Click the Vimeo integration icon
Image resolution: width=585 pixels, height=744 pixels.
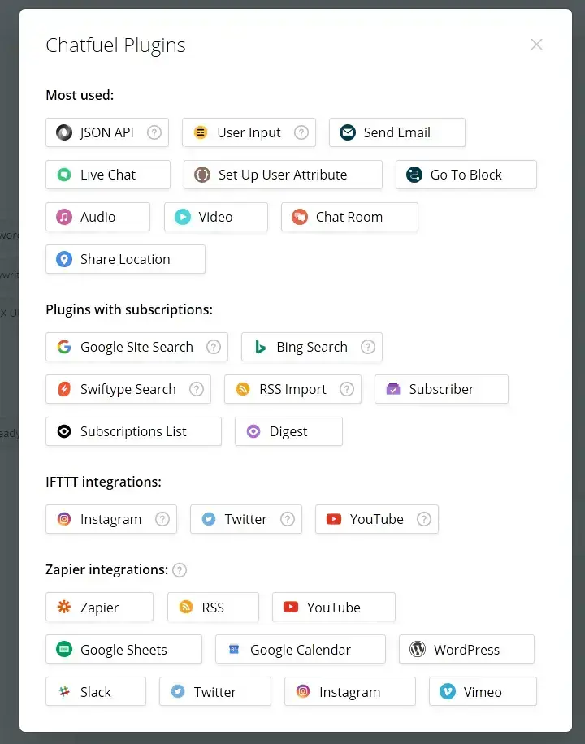pos(448,692)
